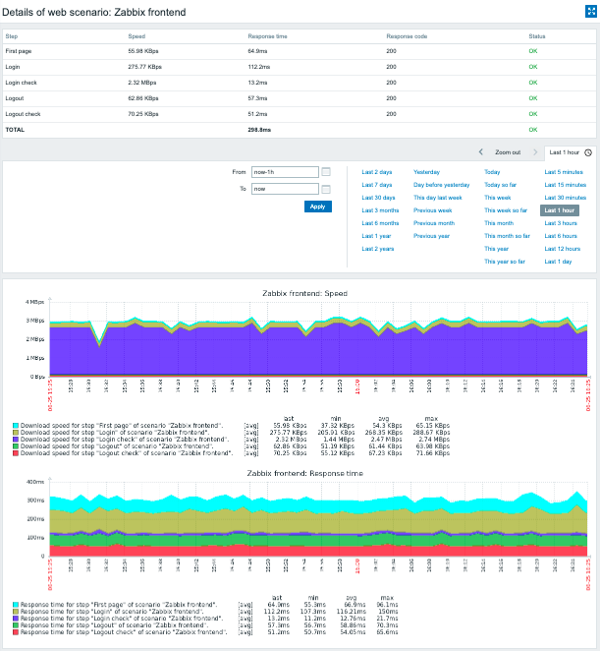Click the highlighted Last 1 hour option

560,210
